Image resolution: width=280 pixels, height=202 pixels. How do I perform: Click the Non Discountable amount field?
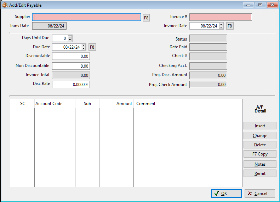tap(71, 66)
